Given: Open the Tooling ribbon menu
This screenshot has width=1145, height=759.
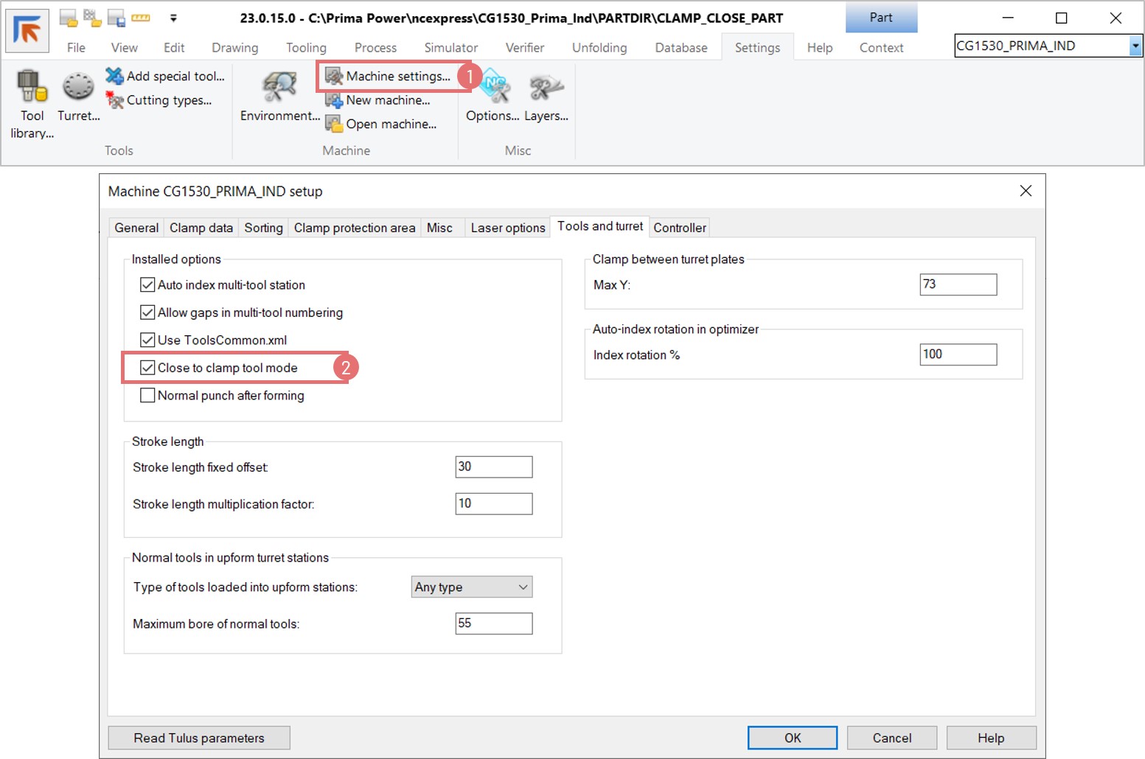Looking at the screenshot, I should click(306, 48).
